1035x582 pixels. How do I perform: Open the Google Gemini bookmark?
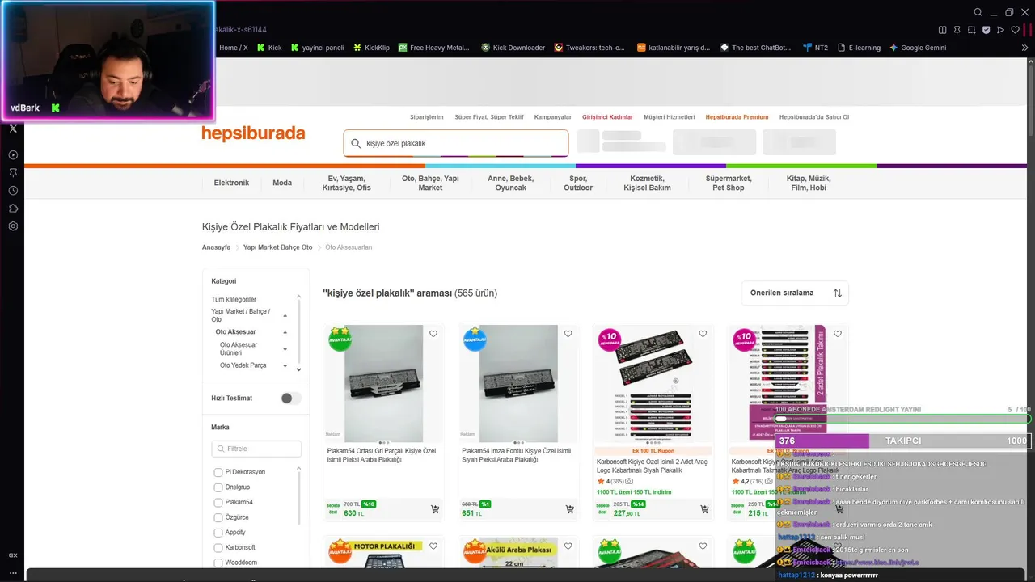(918, 48)
